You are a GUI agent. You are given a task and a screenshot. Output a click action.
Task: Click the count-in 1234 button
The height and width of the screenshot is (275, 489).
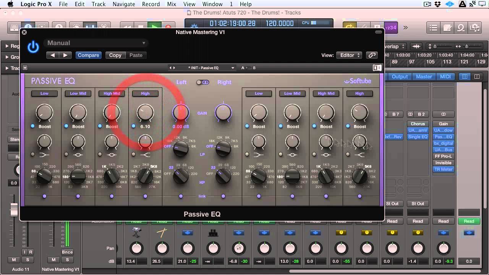(x=390, y=27)
